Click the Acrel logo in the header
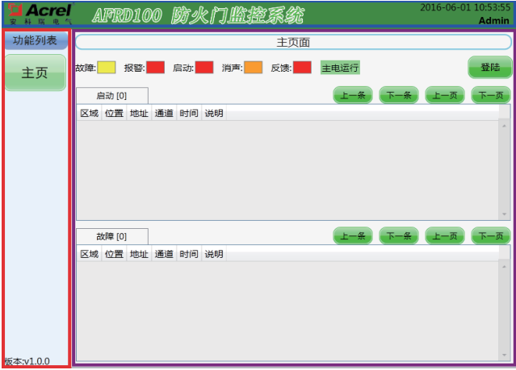The height and width of the screenshot is (370, 516). (39, 13)
